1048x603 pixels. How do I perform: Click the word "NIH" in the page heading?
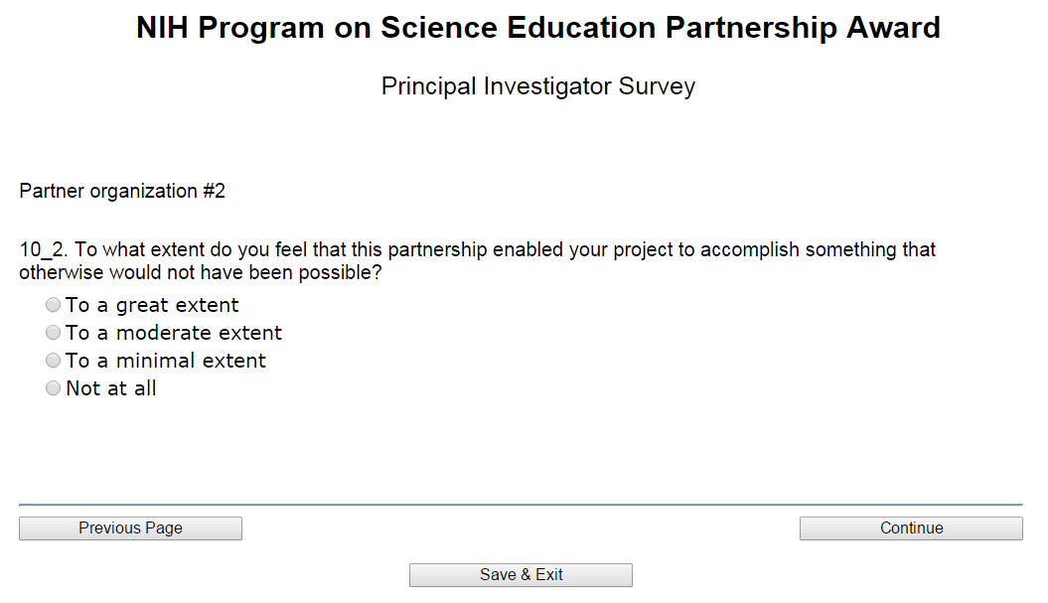click(x=162, y=29)
